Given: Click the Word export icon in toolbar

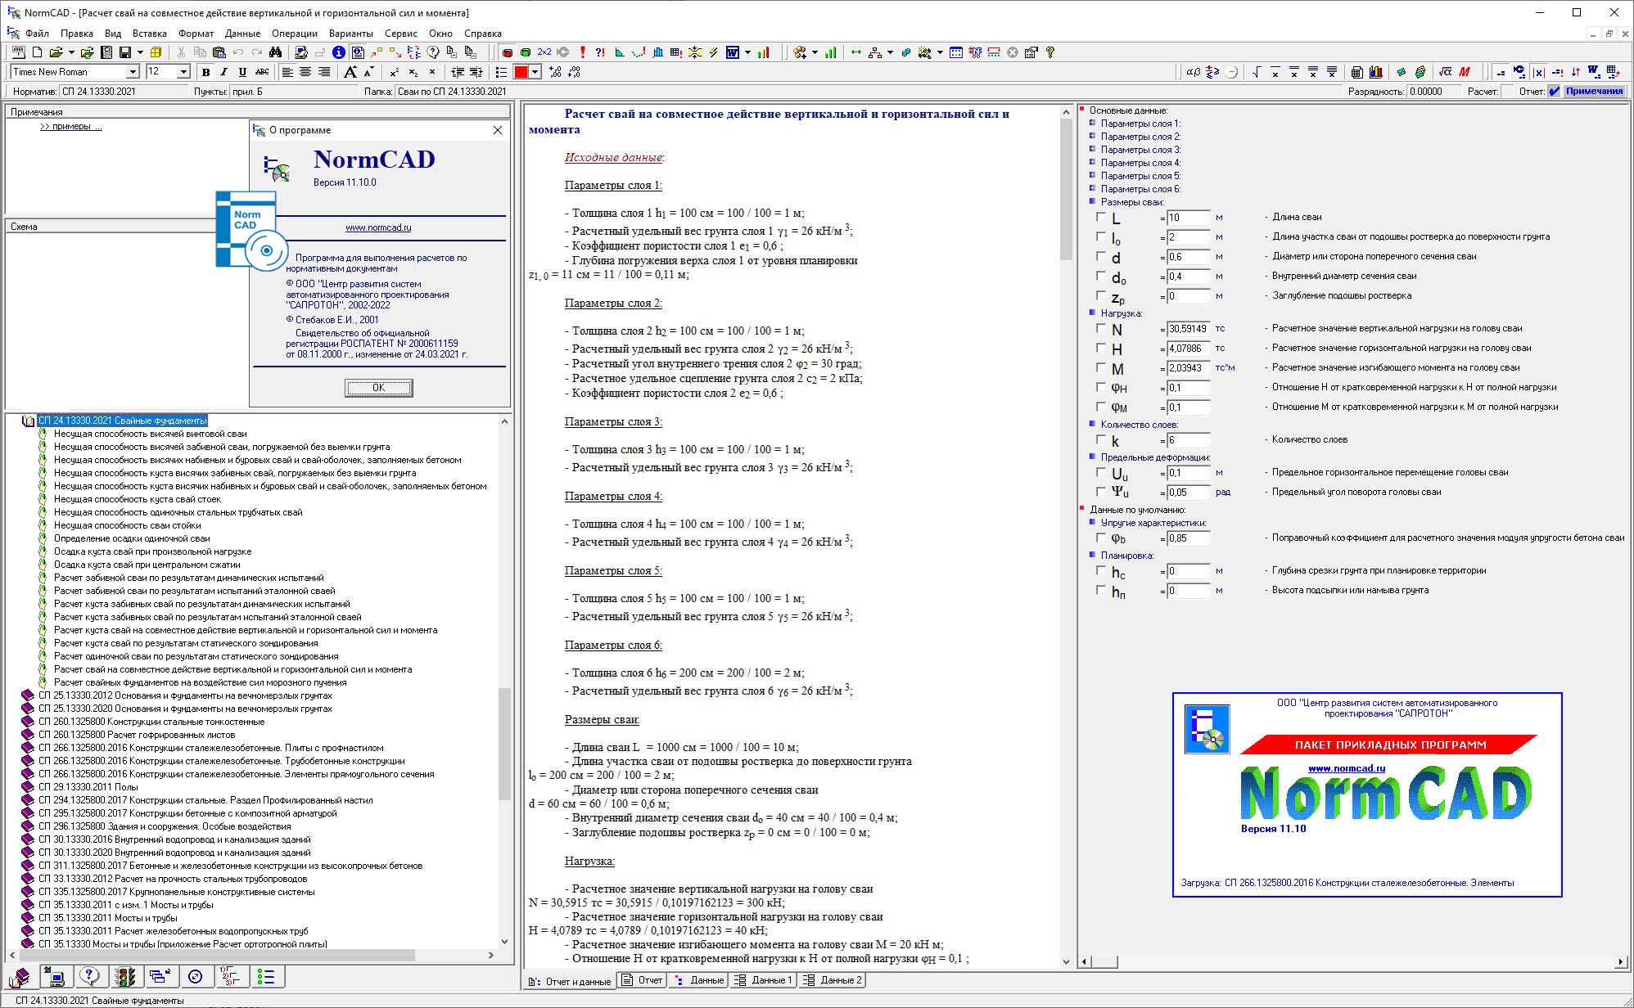Looking at the screenshot, I should [733, 52].
